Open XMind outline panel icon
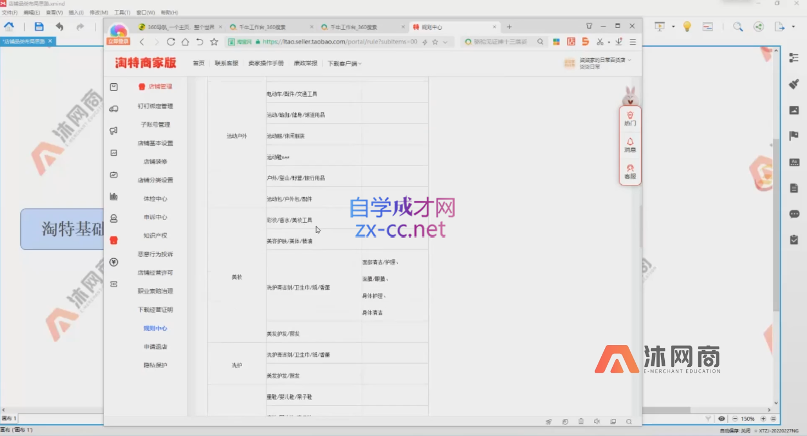 [794, 58]
